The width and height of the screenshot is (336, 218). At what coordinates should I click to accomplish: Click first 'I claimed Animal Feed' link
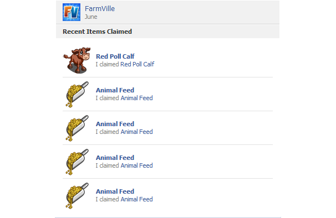coord(136,98)
